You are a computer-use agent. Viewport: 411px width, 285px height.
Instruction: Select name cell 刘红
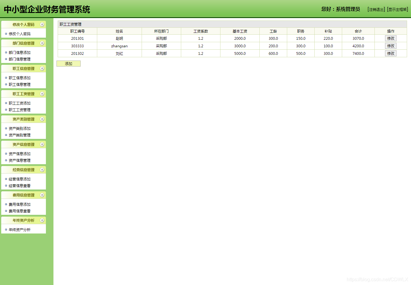coord(119,54)
